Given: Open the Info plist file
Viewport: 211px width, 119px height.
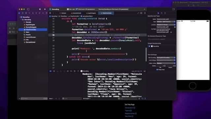Looking at the screenshot, I should click(27, 40).
